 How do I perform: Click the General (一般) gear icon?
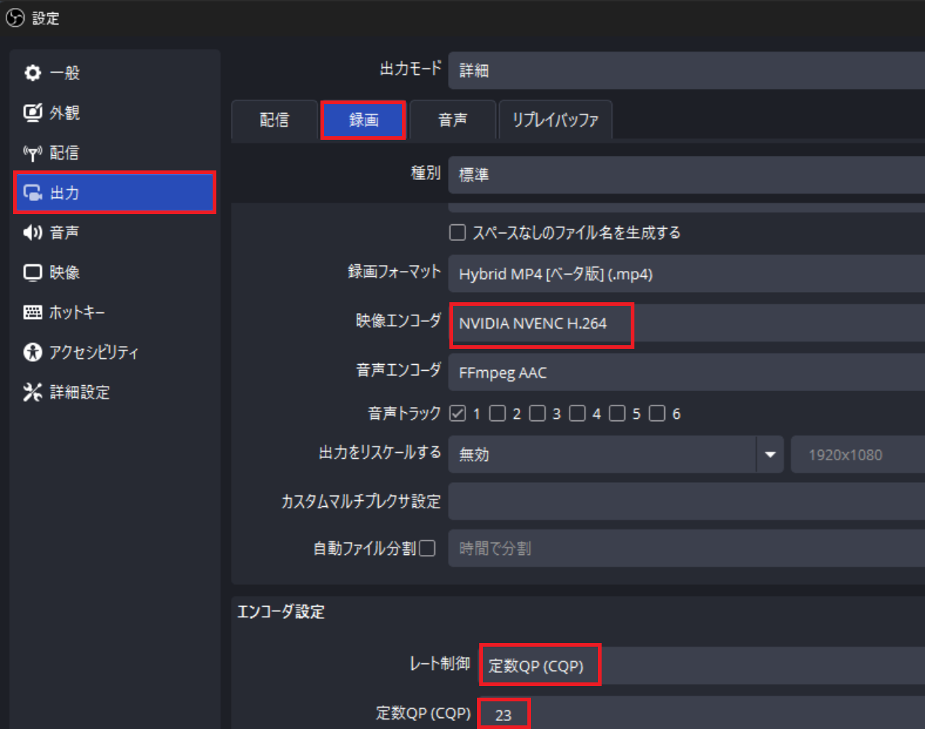pyautogui.click(x=33, y=73)
